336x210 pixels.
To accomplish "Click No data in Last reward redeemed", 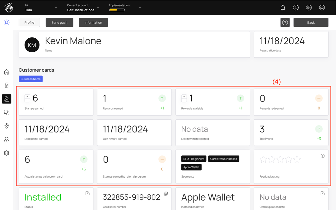I will pos(194,129).
